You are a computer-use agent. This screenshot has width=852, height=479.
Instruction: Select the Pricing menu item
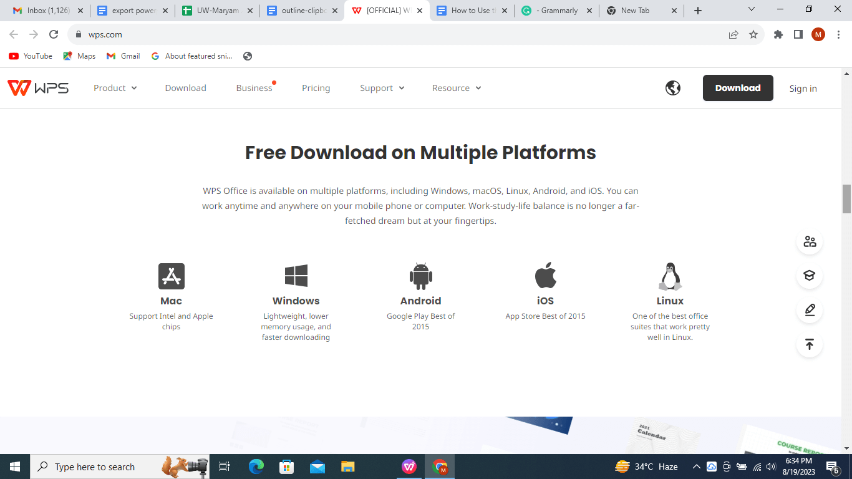pyautogui.click(x=316, y=87)
